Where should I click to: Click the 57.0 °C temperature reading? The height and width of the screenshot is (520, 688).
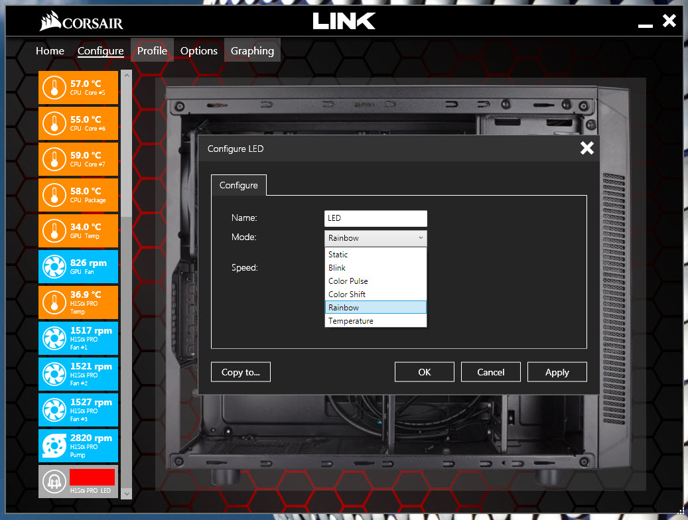coord(86,84)
